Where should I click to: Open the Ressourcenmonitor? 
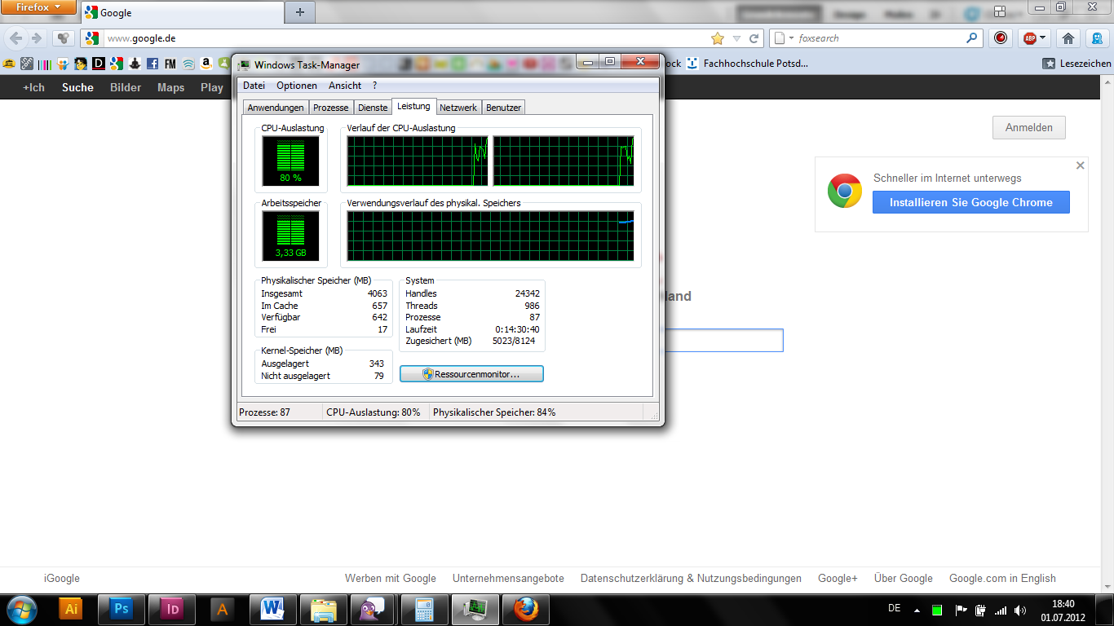(x=471, y=374)
